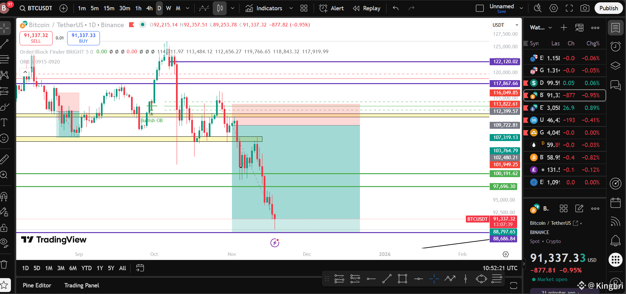Open the watchlist name dropdown

click(x=541, y=27)
